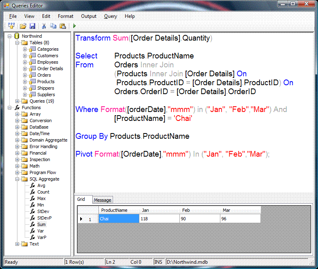Viewport: 318px width, 269px height.
Task: Expand the Categories table node
Action: tap(25, 49)
